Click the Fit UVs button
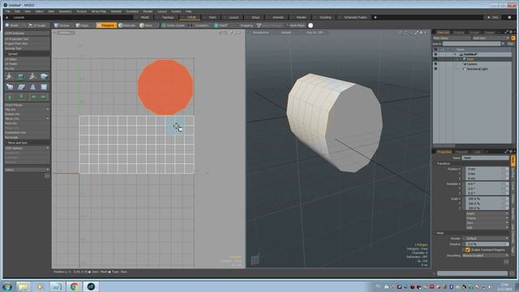The image size is (519, 292). tap(27, 68)
